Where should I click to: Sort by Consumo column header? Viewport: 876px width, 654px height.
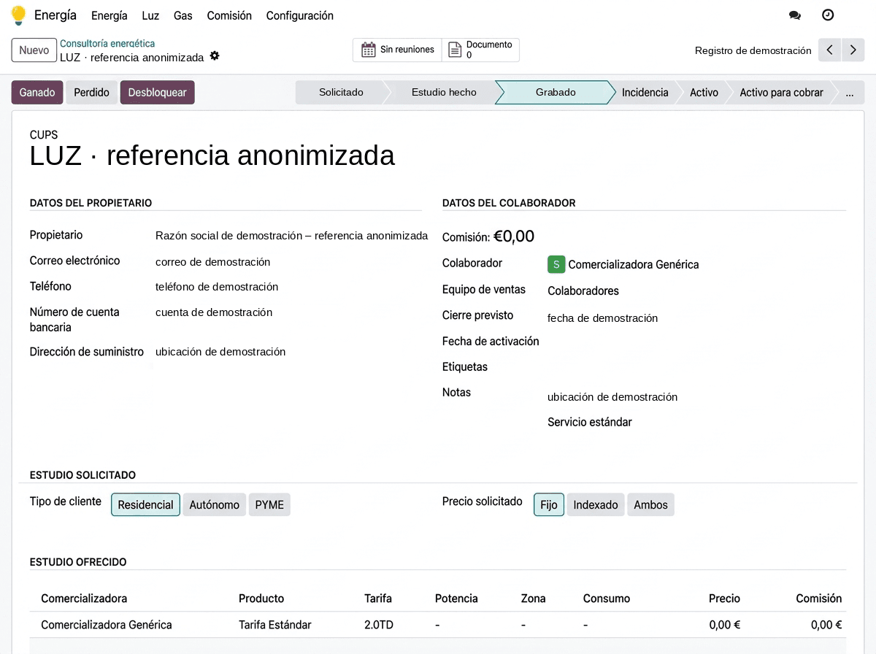point(607,599)
